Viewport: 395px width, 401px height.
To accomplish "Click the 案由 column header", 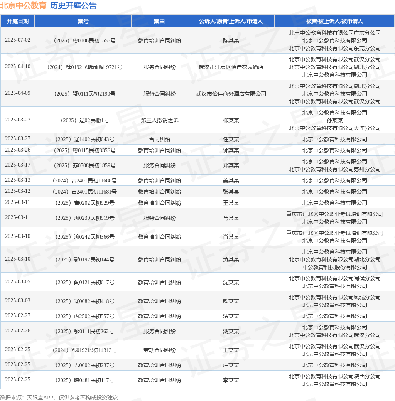I will [159, 21].
